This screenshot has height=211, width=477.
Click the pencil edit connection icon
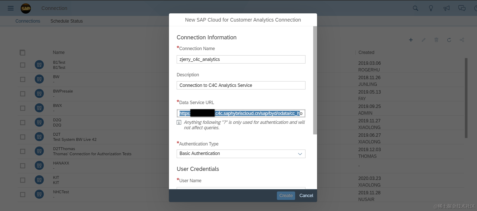point(423,40)
